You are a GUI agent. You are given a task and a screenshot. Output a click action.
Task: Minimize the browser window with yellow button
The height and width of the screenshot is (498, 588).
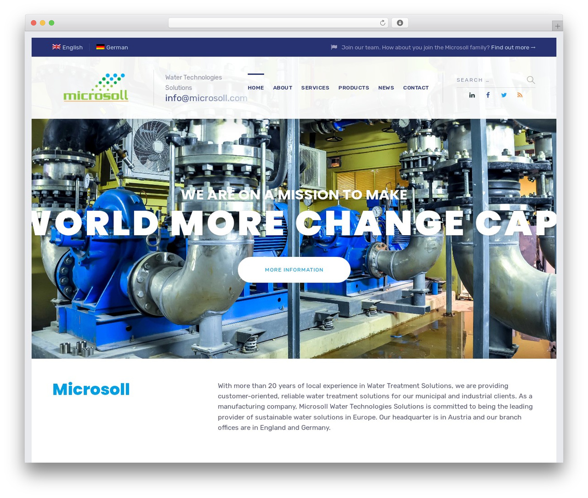43,23
